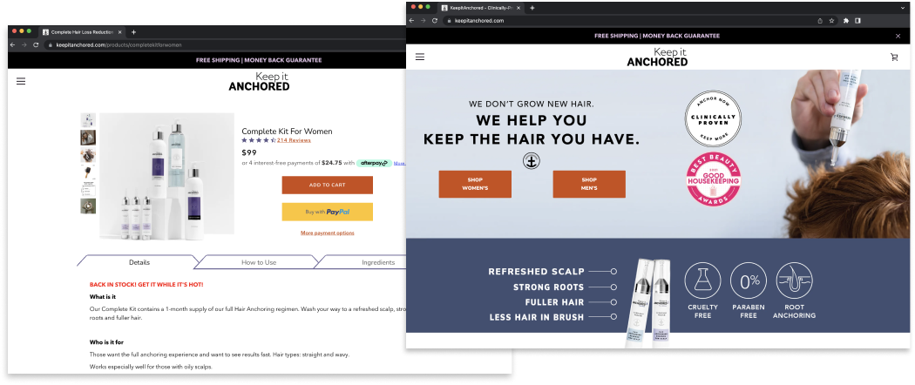Screen dimensions: 915x385
Task: Click the anchor emblem below hero headline
Action: pos(531,160)
